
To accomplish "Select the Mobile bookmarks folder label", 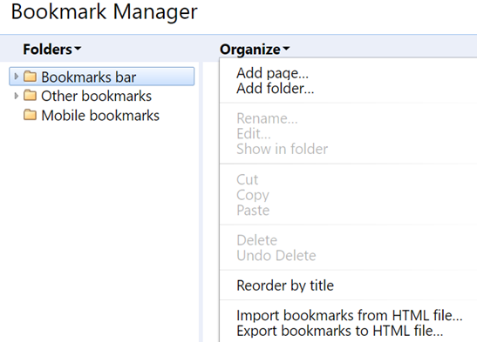I will (x=100, y=116).
